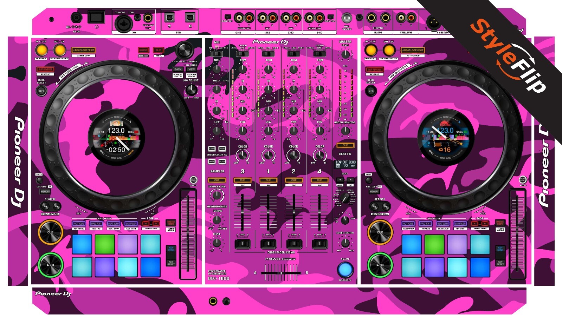Screen dimensions: 562x324
Task: Click the SAMPLER CUE button
Action: pyautogui.click(x=217, y=180)
